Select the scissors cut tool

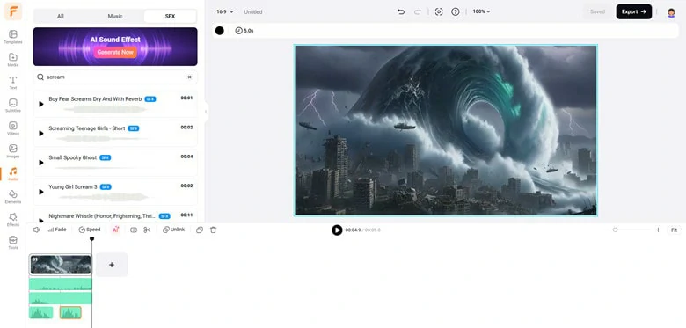[x=147, y=230]
